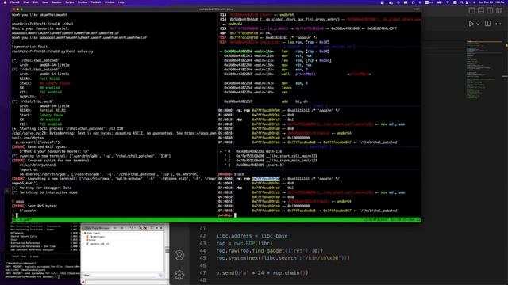Open the Apple menu
Viewport: 508px width, 285px height.
coord(5,2)
